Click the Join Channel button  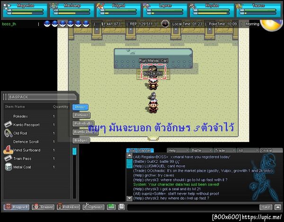tap(140, 151)
